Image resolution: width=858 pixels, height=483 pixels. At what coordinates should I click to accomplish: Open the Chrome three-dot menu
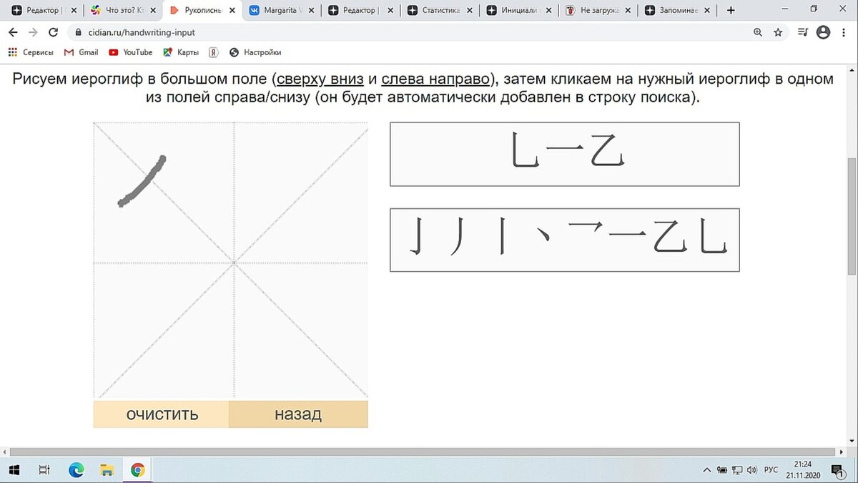pyautogui.click(x=844, y=32)
